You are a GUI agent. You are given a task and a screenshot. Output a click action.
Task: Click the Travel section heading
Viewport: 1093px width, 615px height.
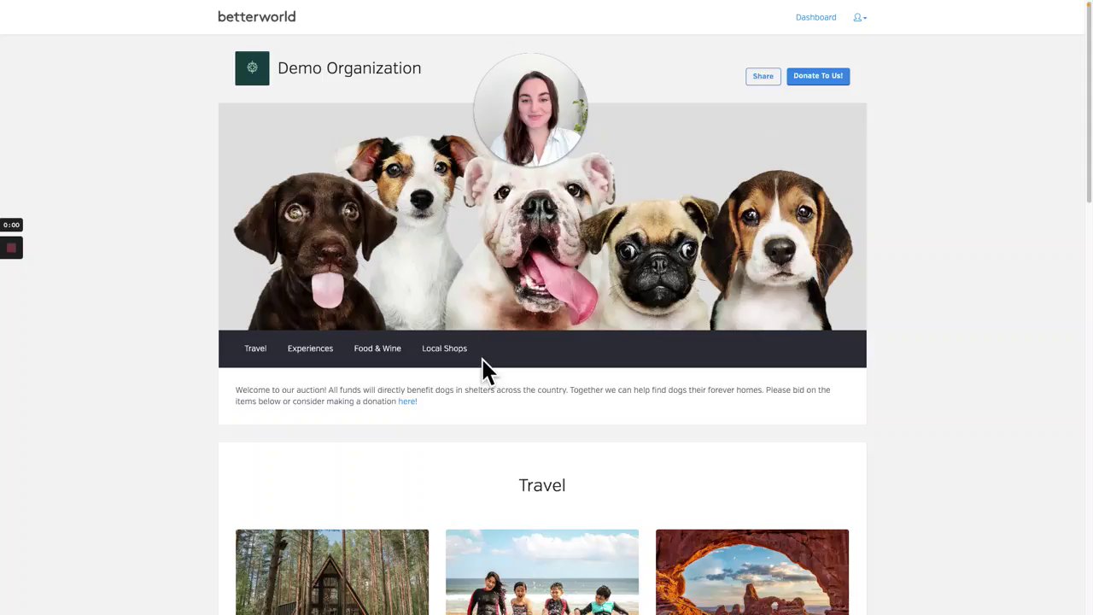point(542,485)
